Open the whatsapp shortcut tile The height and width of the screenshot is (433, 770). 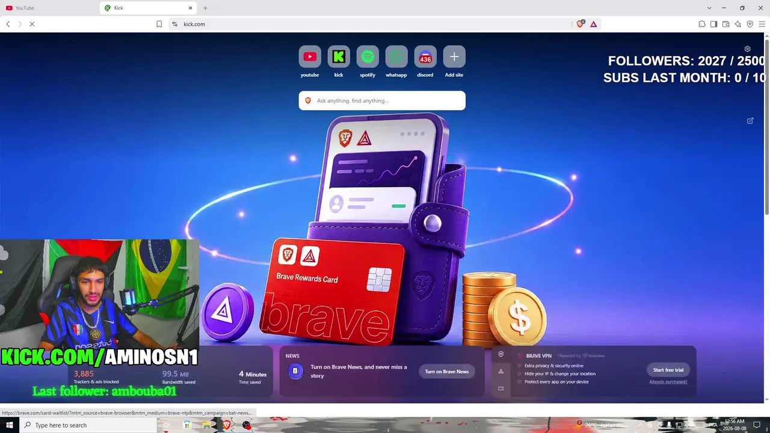tap(396, 57)
